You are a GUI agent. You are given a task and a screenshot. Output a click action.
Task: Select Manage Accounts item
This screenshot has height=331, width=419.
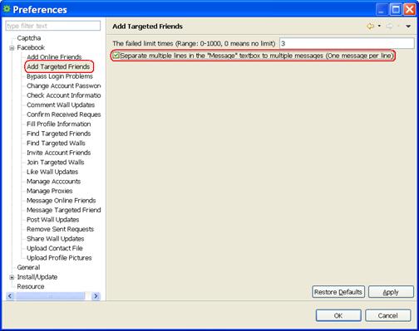point(54,182)
